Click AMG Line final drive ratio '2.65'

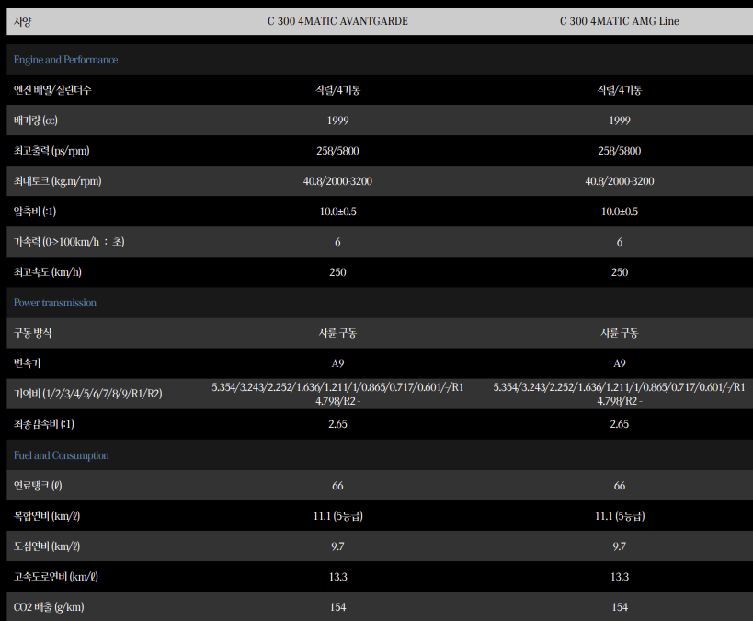click(x=620, y=424)
